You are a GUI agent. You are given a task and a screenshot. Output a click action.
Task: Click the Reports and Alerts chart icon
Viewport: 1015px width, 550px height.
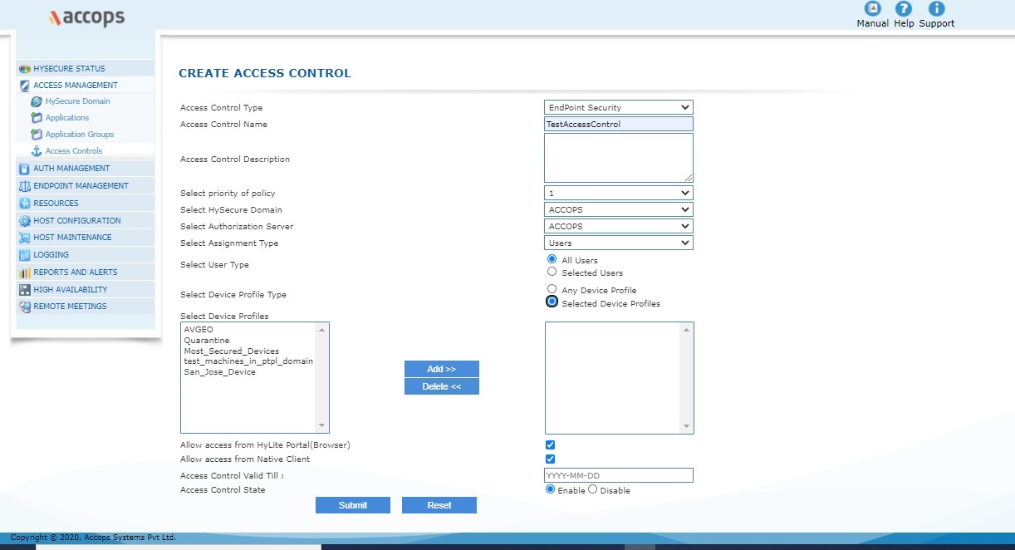25,273
